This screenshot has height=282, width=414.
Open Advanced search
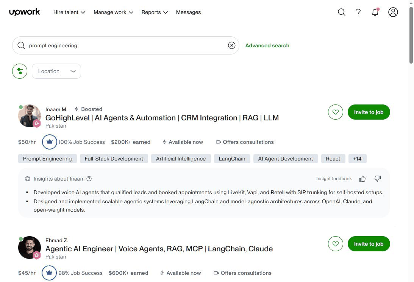click(267, 45)
